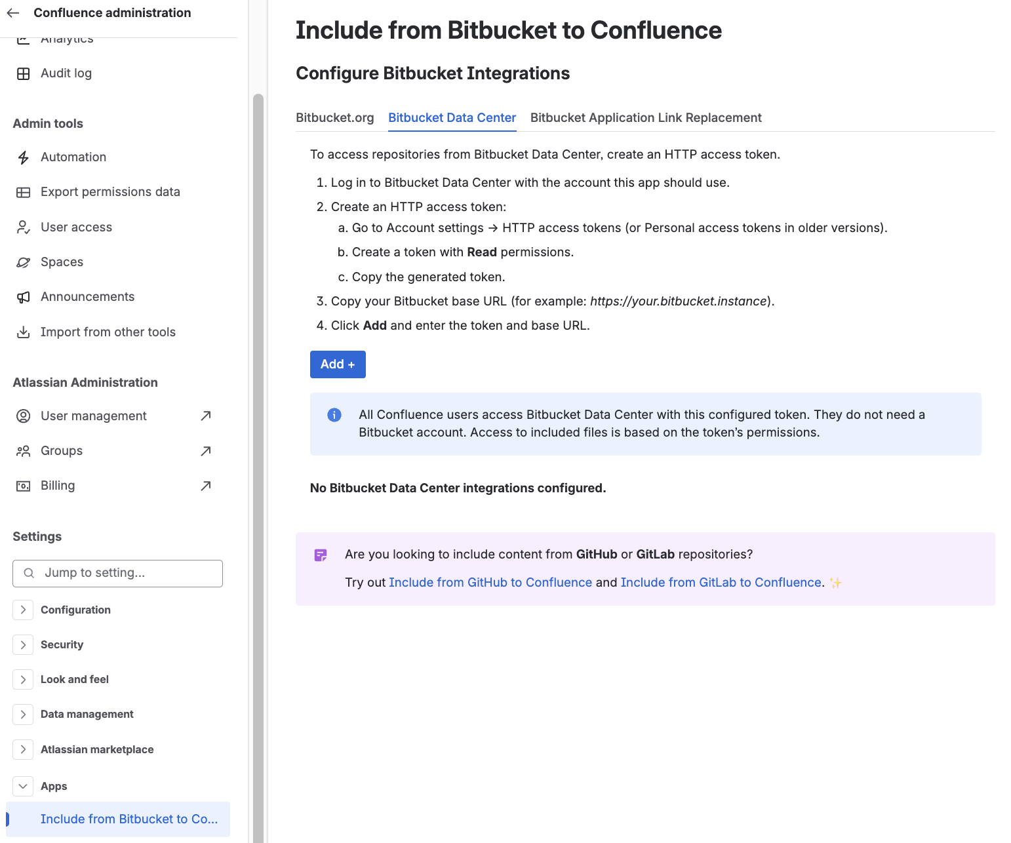
Task: Open Include from GitHub to Confluence link
Action: [490, 582]
